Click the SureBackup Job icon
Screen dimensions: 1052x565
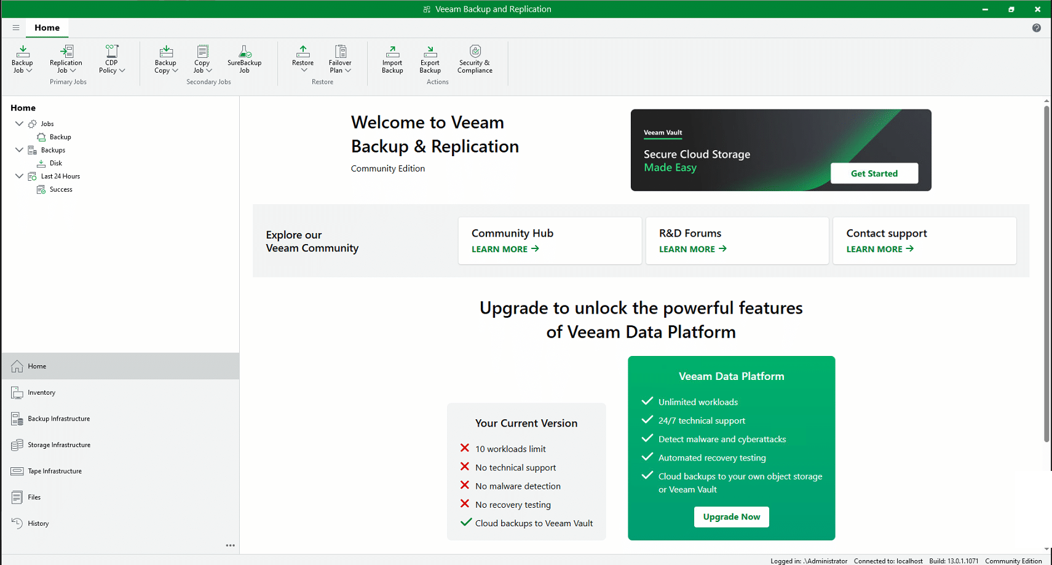click(244, 52)
